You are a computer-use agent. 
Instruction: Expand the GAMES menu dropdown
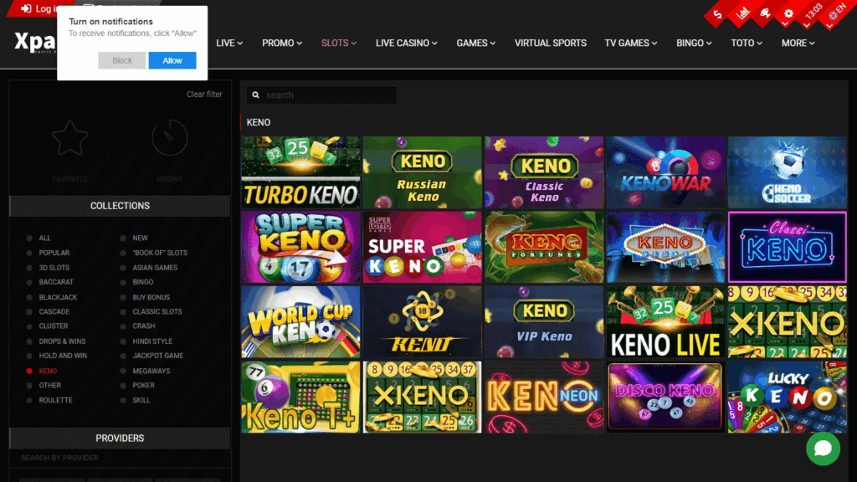pyautogui.click(x=475, y=44)
